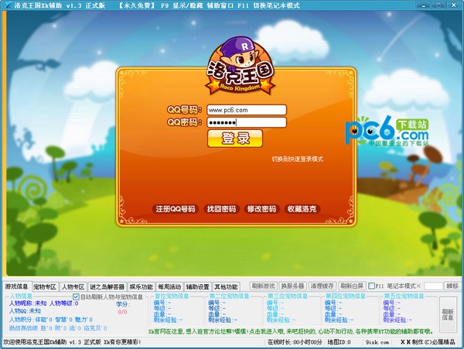Open the 娱乐功能 tab

(142, 286)
